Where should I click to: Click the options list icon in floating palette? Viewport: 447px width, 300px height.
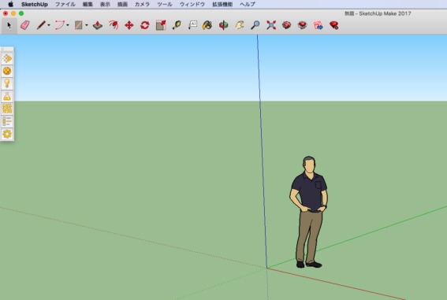pyautogui.click(x=7, y=121)
